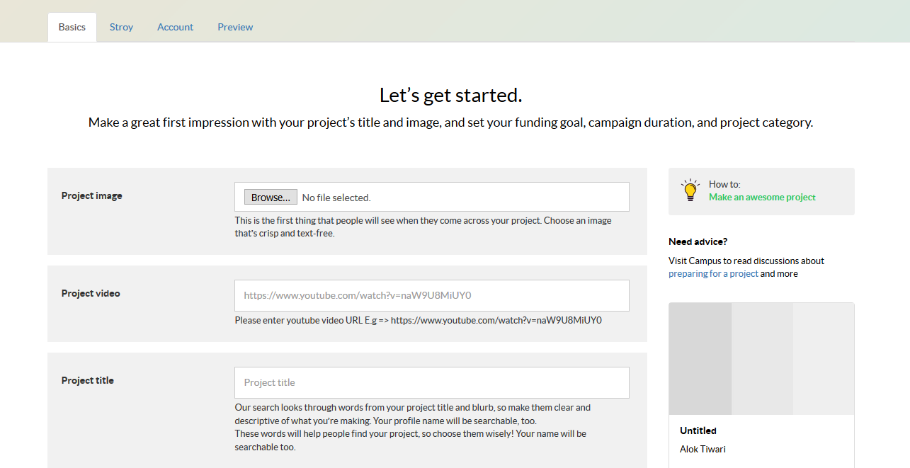Click the lightbulb How-to icon
This screenshot has width=910, height=468.
[x=690, y=190]
